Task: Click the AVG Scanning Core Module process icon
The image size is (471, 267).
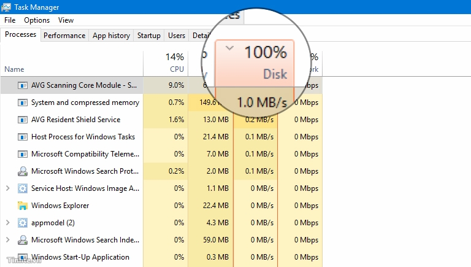Action: tap(23, 85)
